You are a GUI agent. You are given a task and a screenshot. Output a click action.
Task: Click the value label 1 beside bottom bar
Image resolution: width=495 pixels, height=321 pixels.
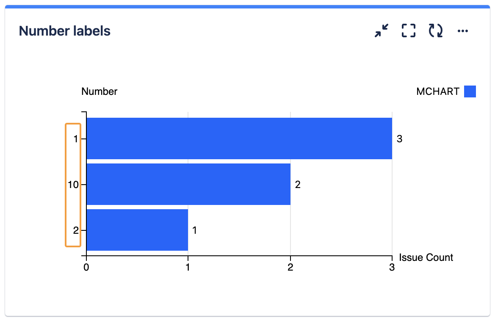(x=195, y=230)
